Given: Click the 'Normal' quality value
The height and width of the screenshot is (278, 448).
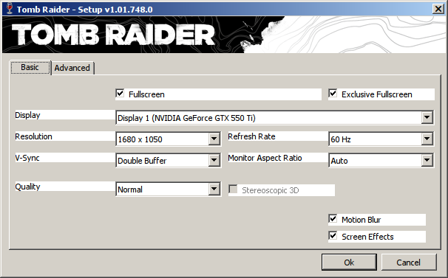Looking at the screenshot, I should pyautogui.click(x=130, y=190).
